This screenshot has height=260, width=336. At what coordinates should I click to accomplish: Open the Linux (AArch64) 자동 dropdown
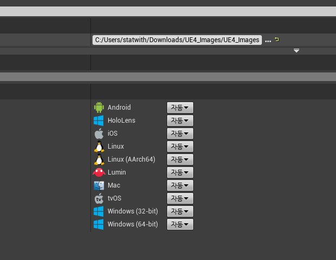[180, 159]
